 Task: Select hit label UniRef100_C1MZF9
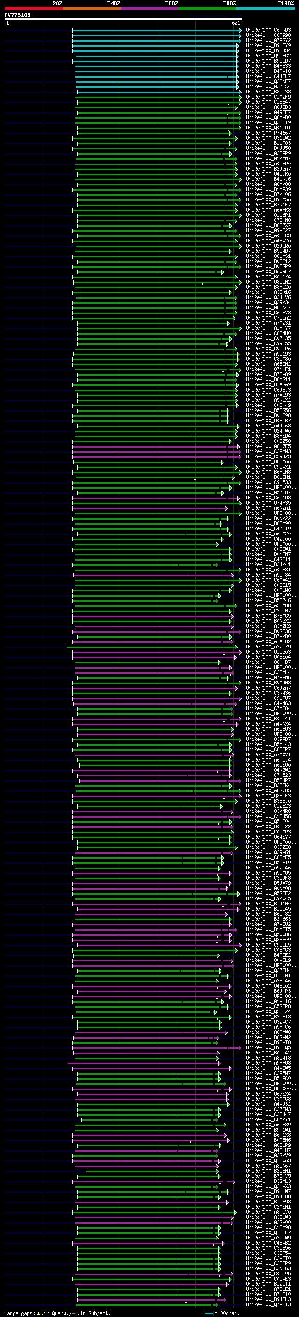(x=268, y=97)
